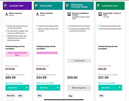Book Long Term Lot 2 for $31.99
The image size is (129, 101).
110,88
